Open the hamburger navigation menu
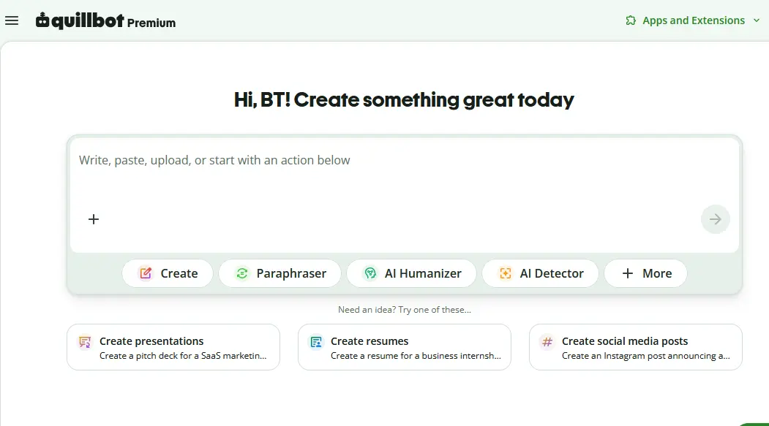Image resolution: width=769 pixels, height=426 pixels. 12,20
